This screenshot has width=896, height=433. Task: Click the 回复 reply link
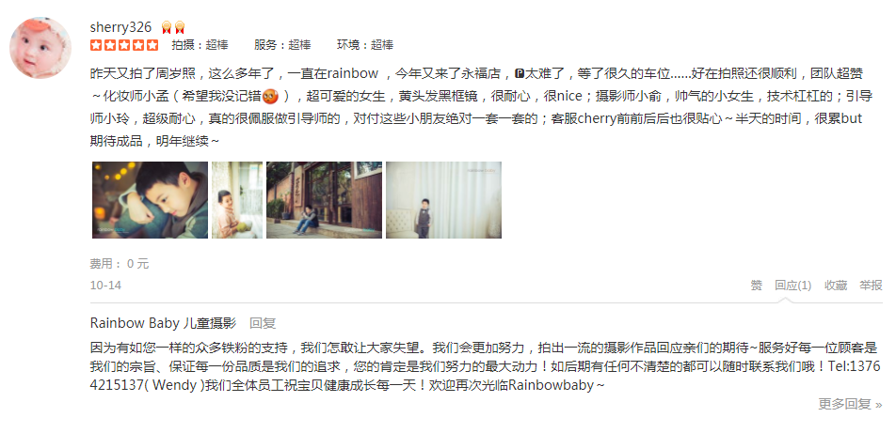coord(263,323)
